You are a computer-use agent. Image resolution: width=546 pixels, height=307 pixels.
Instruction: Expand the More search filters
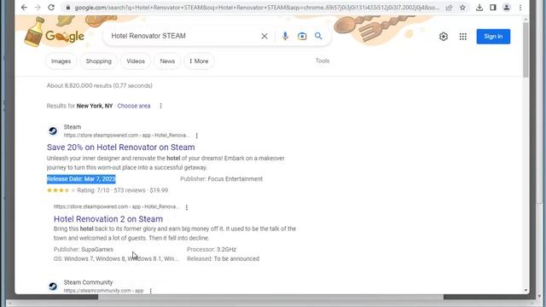[199, 61]
